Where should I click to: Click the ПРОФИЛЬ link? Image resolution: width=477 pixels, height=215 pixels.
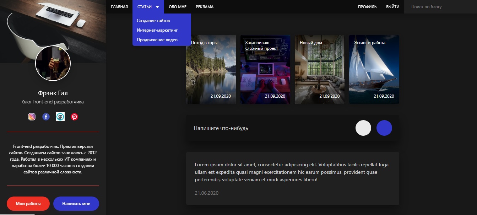point(367,7)
